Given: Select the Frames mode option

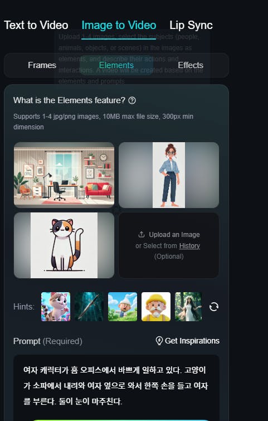Looking at the screenshot, I should [x=42, y=65].
